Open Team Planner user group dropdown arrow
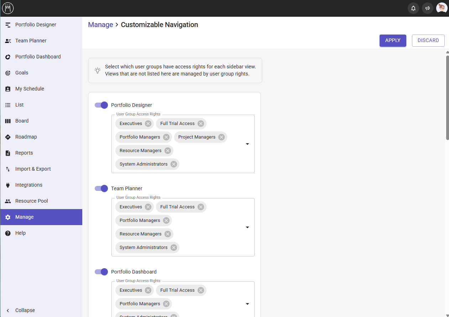The width and height of the screenshot is (449, 317). [x=247, y=227]
